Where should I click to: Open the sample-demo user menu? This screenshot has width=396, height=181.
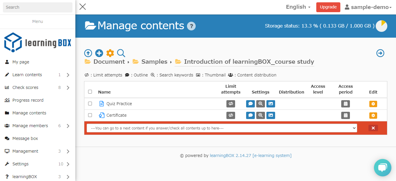click(368, 7)
